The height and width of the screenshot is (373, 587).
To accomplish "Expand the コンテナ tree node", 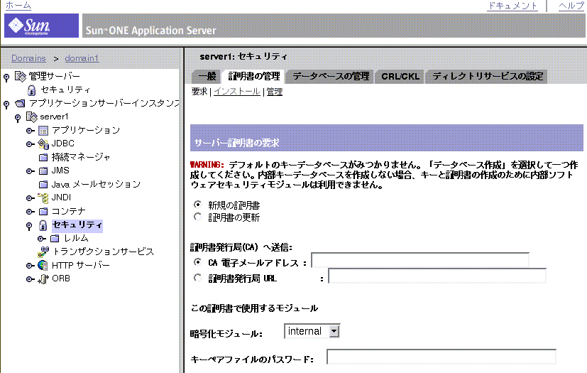I will 30,212.
